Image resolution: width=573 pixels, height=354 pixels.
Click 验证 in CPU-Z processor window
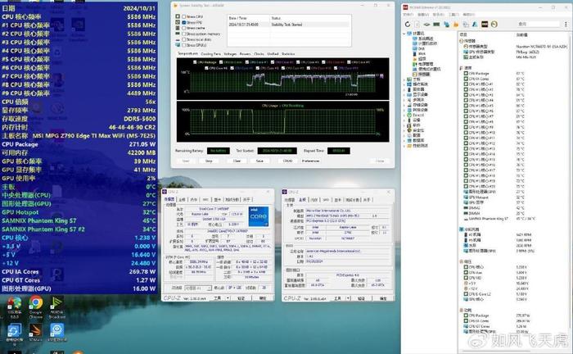241,298
